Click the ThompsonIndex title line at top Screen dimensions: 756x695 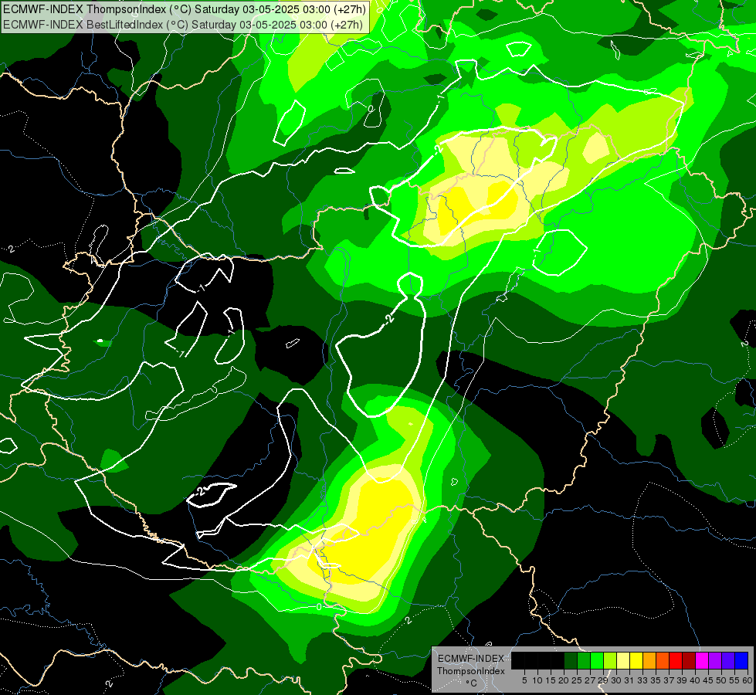tap(185, 9)
